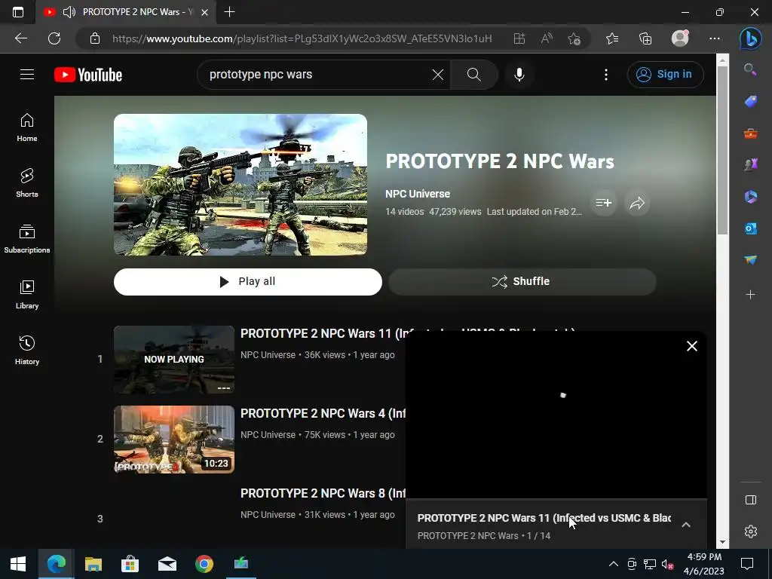
Task: Open Edge sidebar Tools briefcase
Action: [x=750, y=133]
